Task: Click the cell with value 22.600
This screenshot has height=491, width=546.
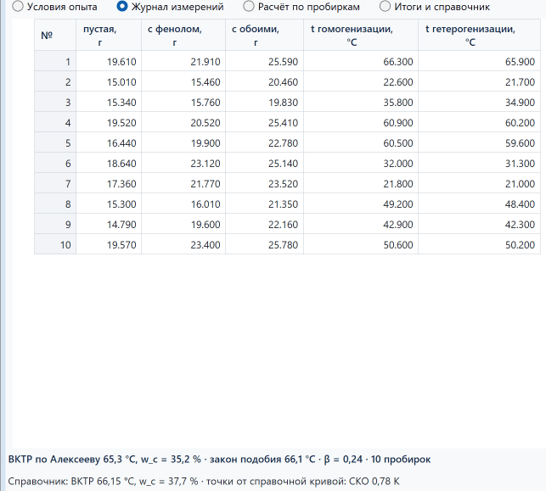Action: (361, 82)
